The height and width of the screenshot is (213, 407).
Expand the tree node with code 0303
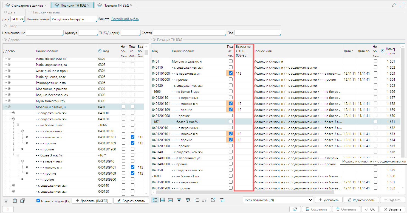(9, 65)
